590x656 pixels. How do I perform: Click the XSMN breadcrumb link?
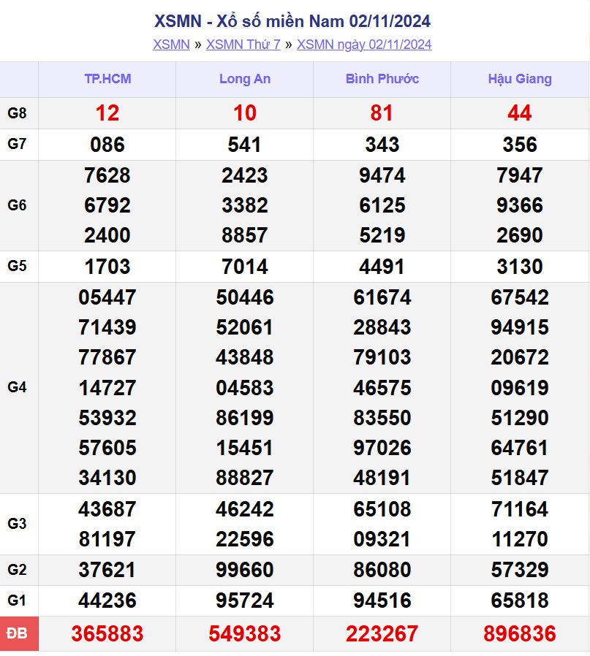[171, 45]
